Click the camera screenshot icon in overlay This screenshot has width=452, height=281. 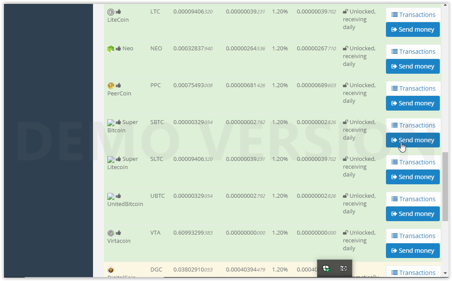coord(343,268)
